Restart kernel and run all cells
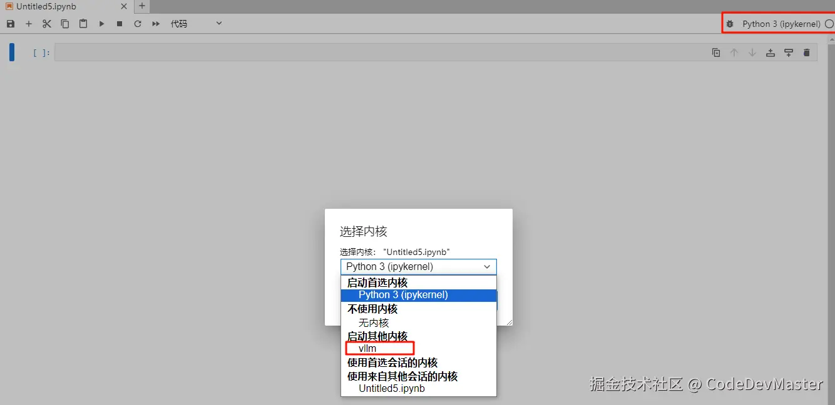 [x=155, y=23]
